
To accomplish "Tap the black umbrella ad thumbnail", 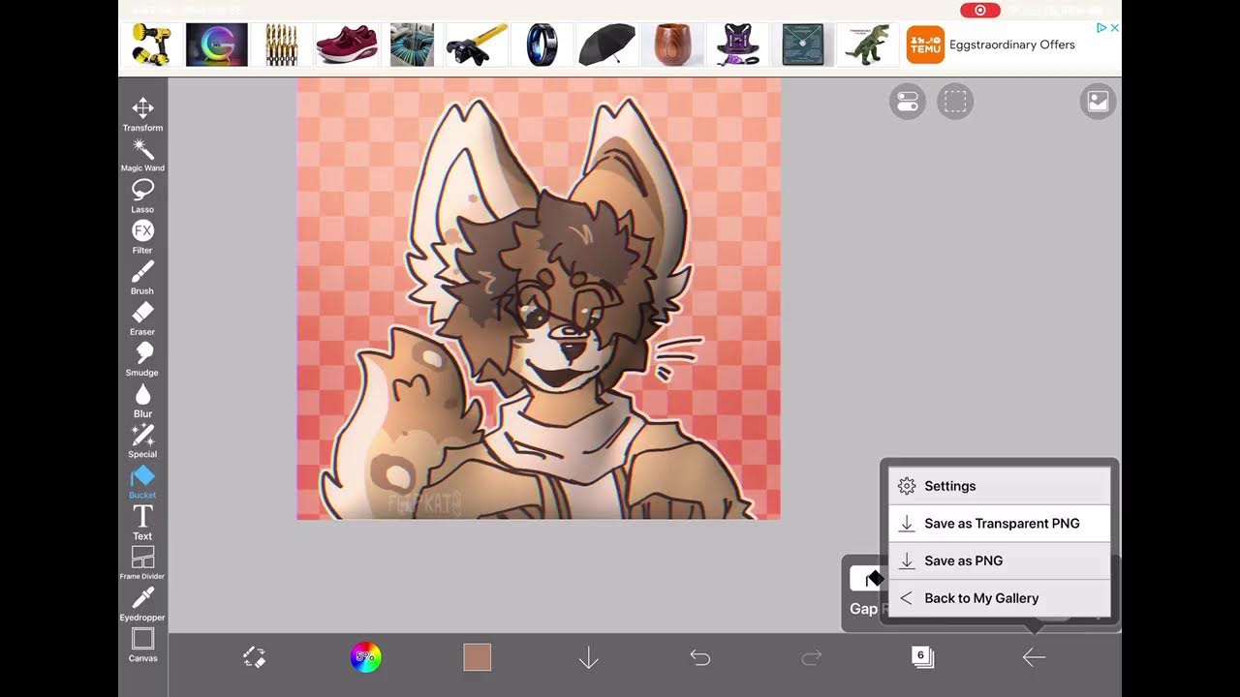I will [606, 45].
